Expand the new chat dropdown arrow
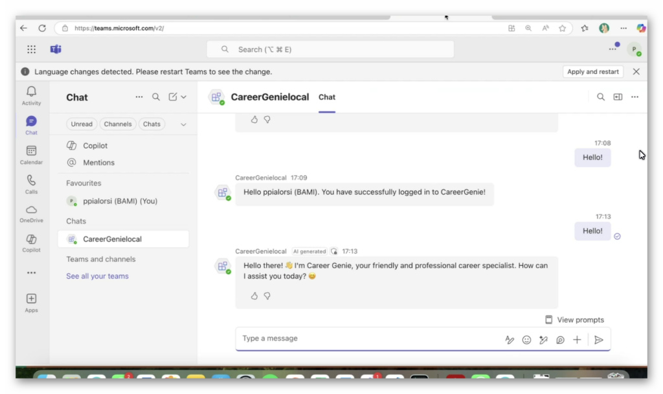Image resolution: width=663 pixels, height=394 pixels. [184, 97]
